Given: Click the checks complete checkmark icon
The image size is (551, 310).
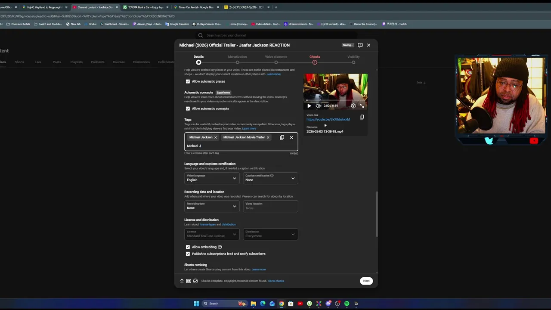Looking at the screenshot, I should coord(195,281).
